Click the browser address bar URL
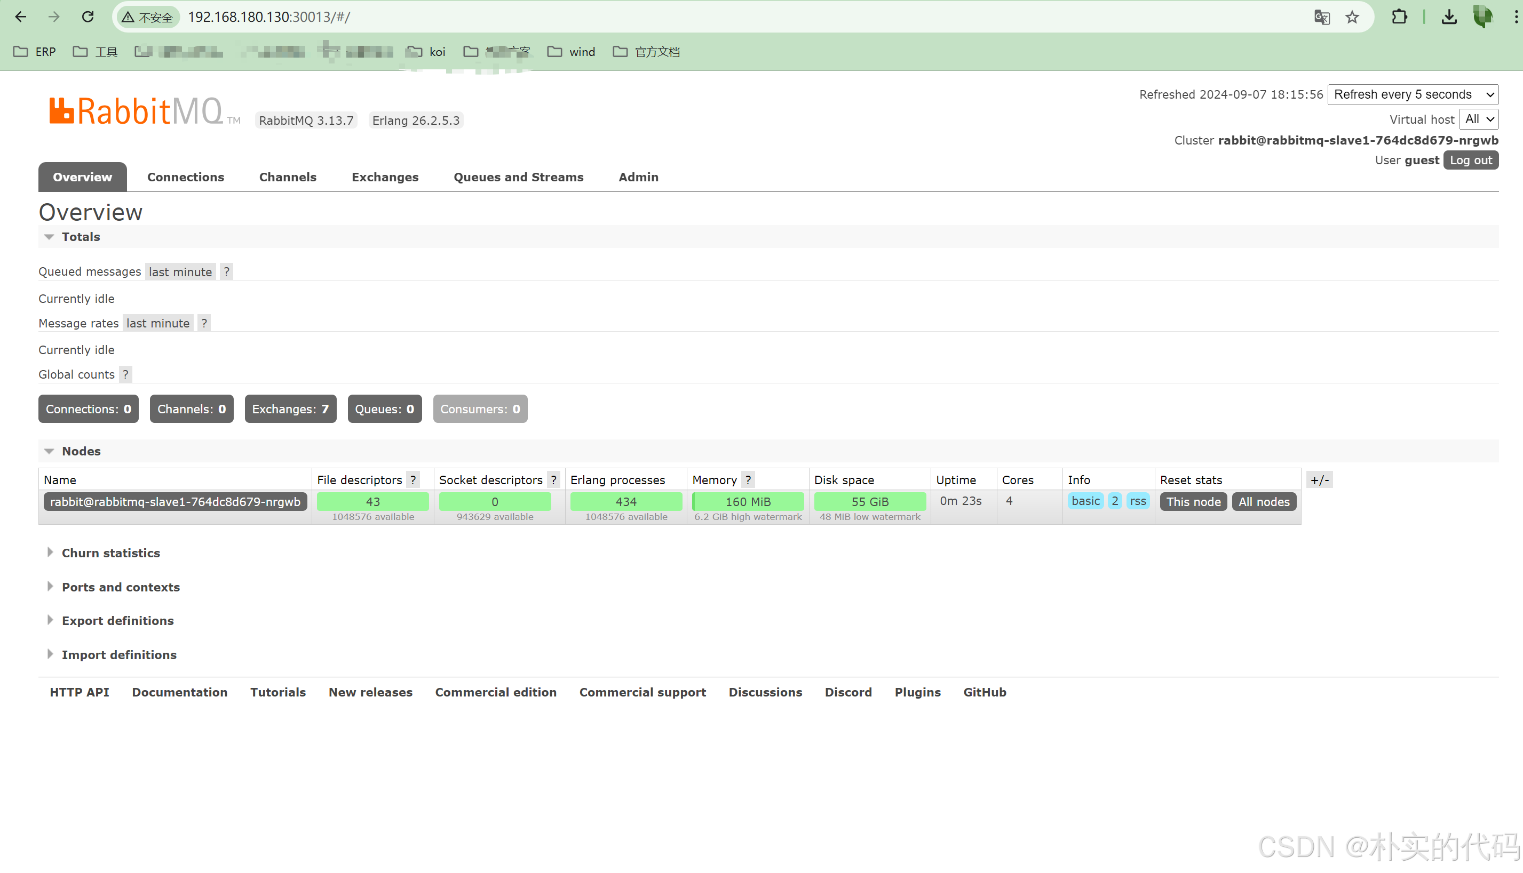 pyautogui.click(x=269, y=17)
